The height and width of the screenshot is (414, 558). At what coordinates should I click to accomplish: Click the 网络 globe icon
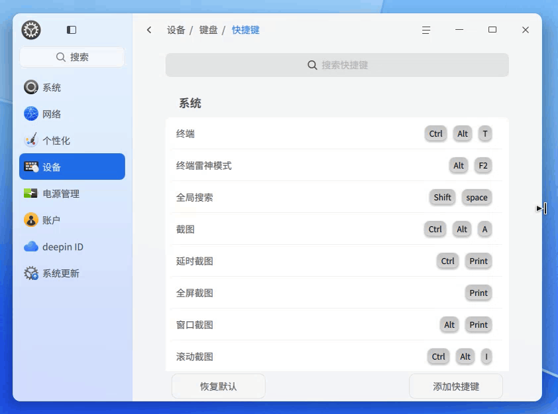click(x=31, y=113)
